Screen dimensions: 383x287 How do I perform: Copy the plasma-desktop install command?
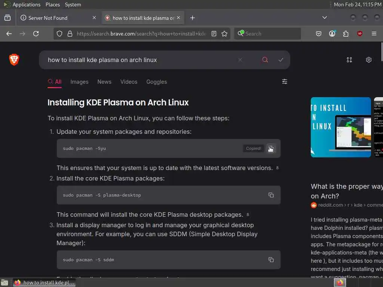point(271,195)
